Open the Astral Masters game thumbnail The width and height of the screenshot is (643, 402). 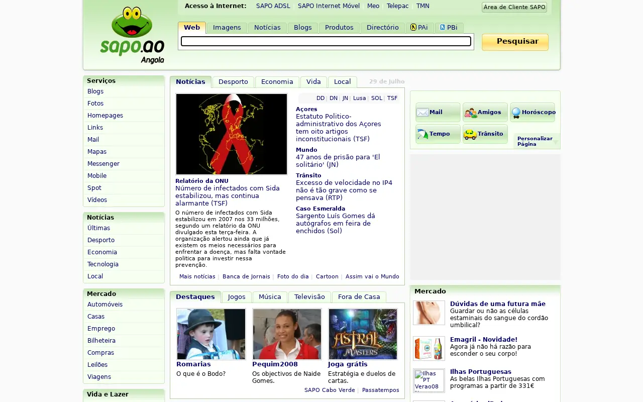(x=363, y=334)
